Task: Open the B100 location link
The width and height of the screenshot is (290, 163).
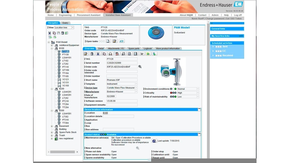Action: pos(105,113)
